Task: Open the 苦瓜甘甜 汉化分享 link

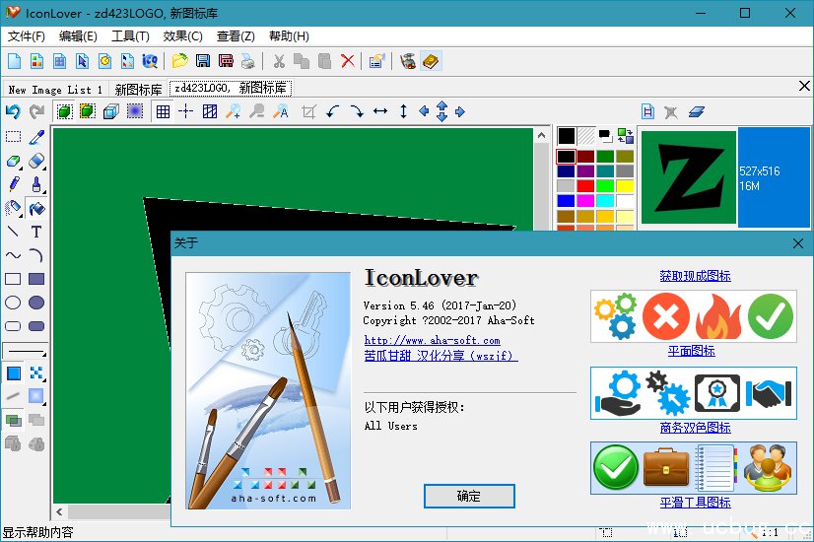Action: (441, 356)
